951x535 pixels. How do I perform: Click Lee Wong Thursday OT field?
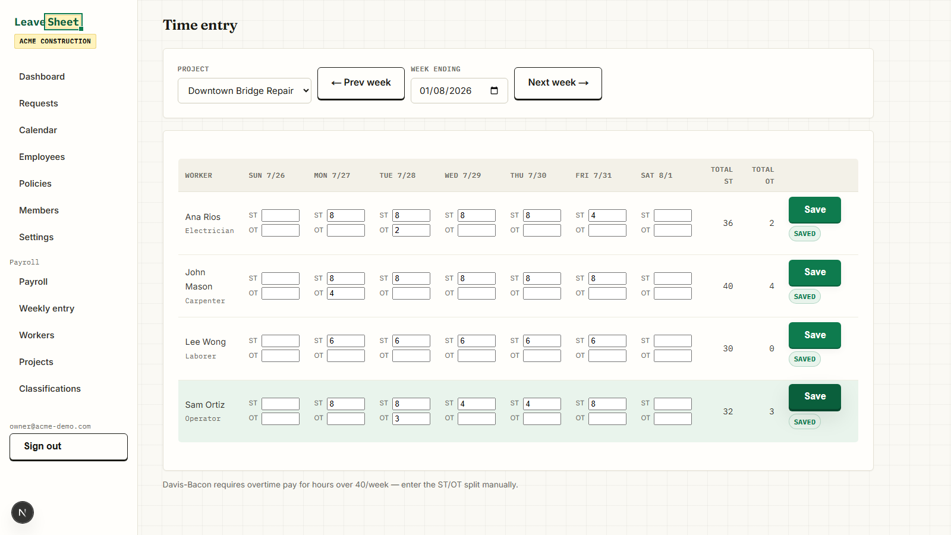point(542,355)
